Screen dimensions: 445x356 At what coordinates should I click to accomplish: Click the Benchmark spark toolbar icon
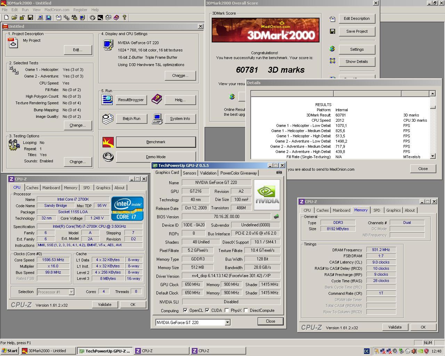pos(100,17)
